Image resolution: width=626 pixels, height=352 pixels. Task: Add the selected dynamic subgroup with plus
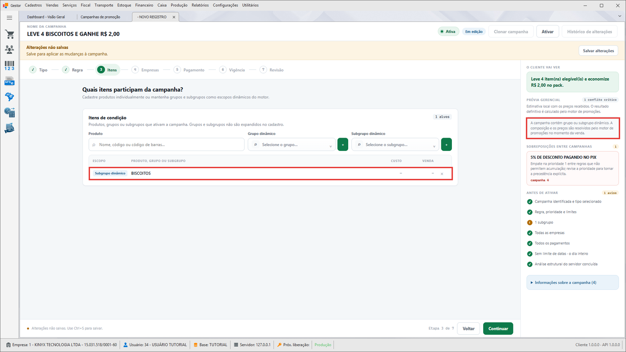pos(446,145)
